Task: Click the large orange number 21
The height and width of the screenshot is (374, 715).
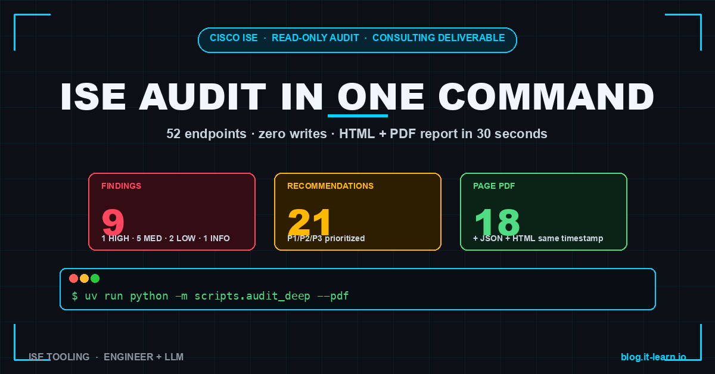Action: [x=310, y=222]
